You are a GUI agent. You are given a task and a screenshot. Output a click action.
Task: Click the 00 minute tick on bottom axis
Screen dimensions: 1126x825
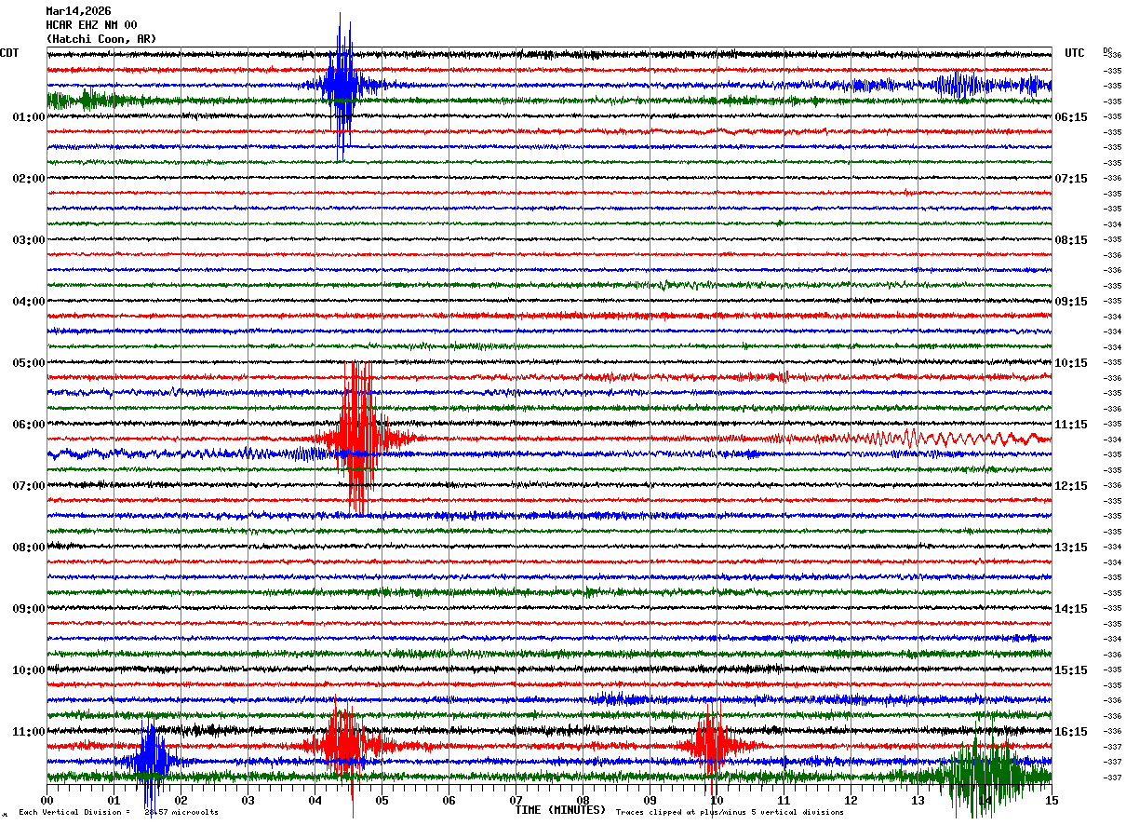tap(47, 800)
